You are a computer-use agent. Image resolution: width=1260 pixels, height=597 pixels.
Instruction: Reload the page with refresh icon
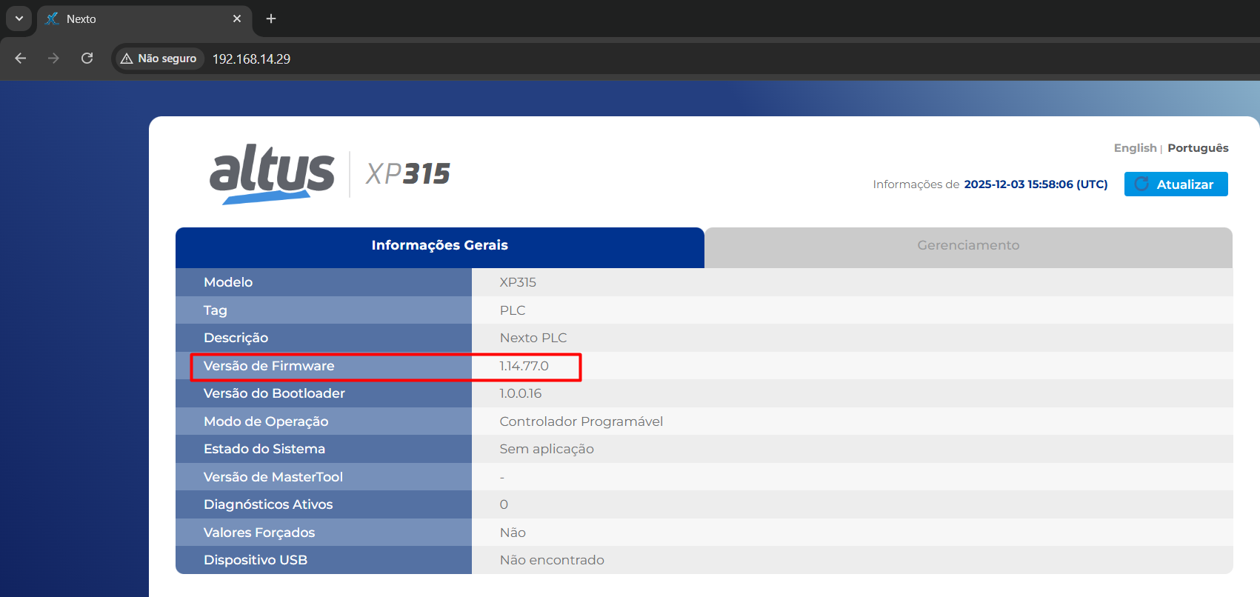(87, 59)
